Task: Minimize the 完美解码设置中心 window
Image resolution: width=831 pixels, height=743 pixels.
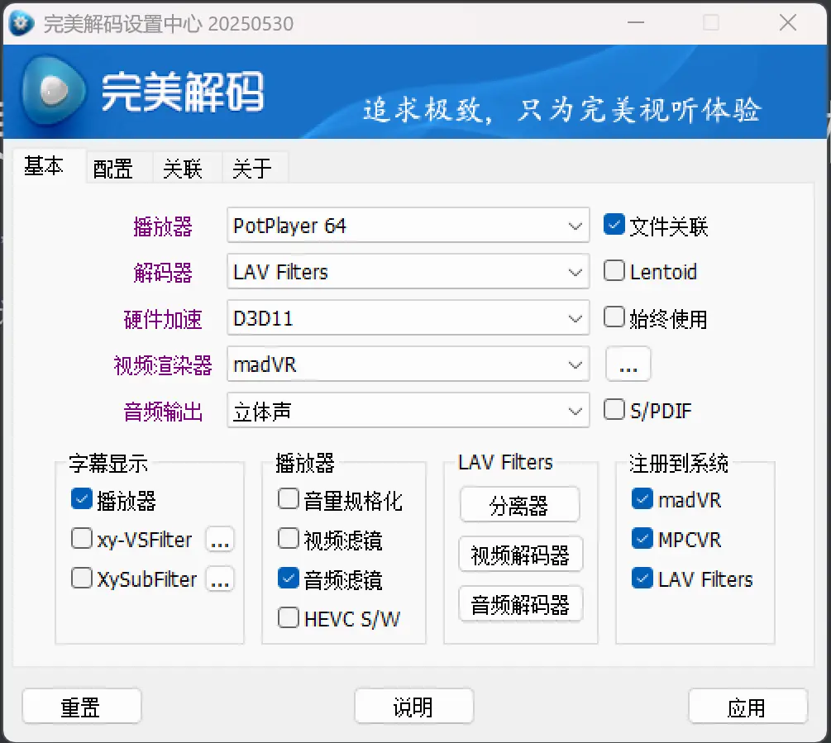Action: click(635, 23)
